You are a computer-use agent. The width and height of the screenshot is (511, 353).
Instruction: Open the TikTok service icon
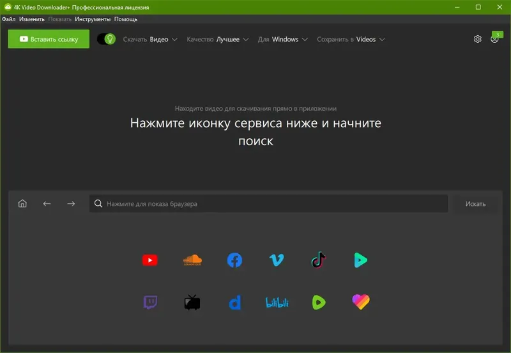pyautogui.click(x=318, y=260)
